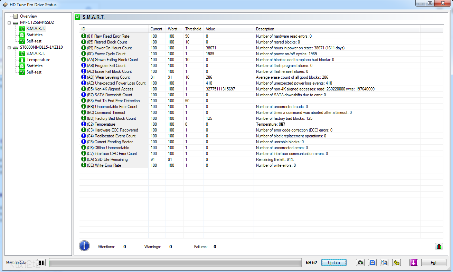This screenshot has width=453, height=272.
Task: Sort by the Value column header
Action: 229,29
